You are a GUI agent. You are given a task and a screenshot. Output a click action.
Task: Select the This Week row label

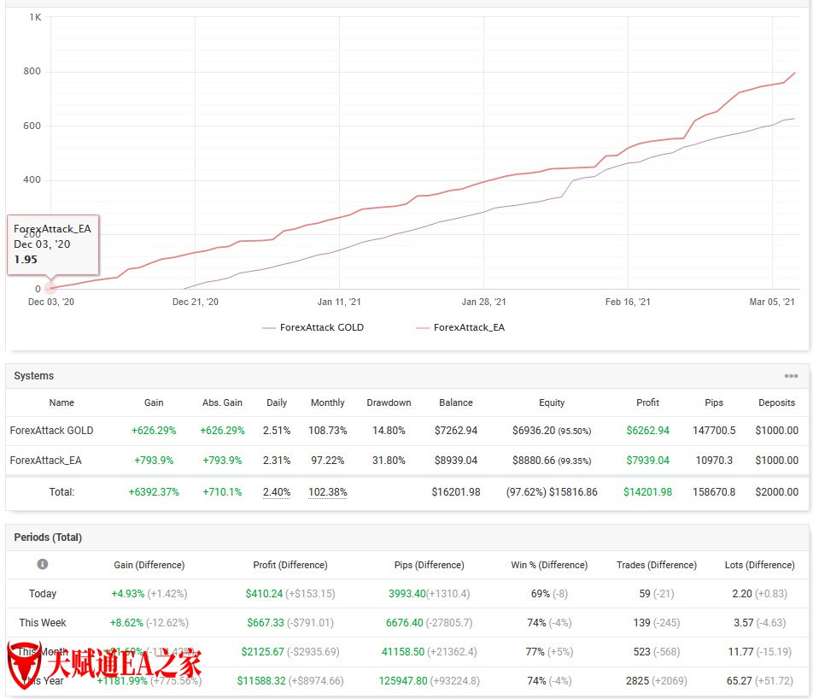[43, 623]
